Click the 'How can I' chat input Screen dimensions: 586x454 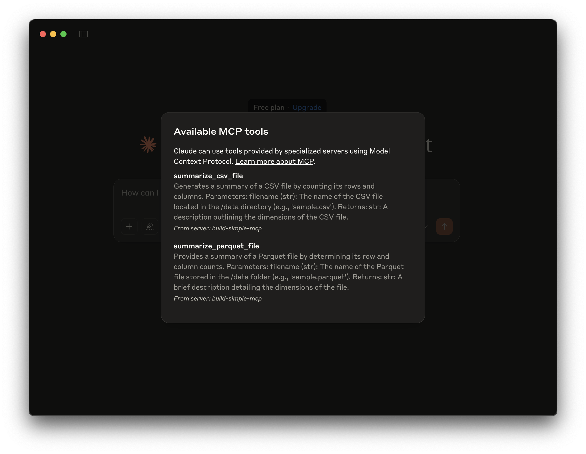140,193
